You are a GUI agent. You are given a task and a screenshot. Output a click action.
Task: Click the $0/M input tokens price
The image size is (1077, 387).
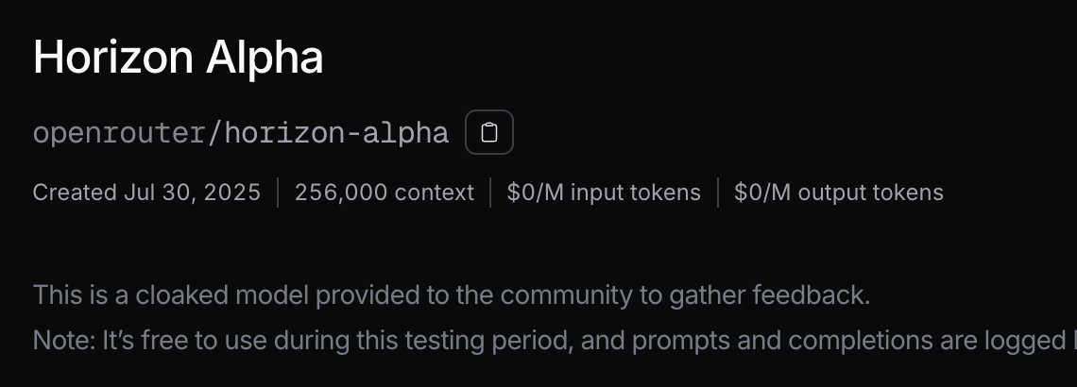604,193
